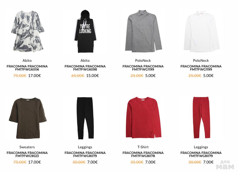Open the red long-sleeve T-shirt image
The image size is (238, 173).
coord(143,118)
